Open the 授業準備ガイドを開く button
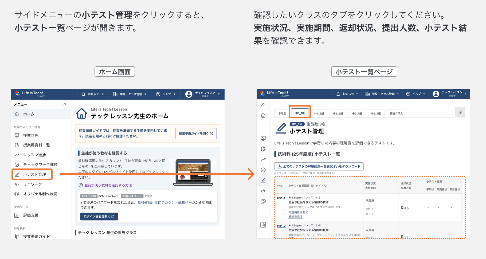The height and width of the screenshot is (259, 486). tap(196, 134)
